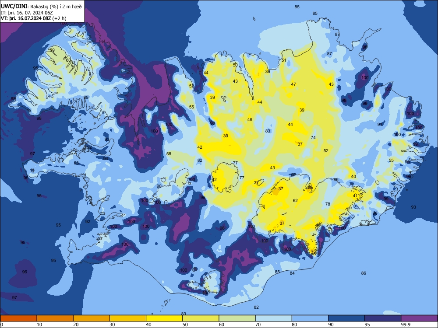This screenshot has width=438, height=328.
Task: Click the humidity value 89 on the map
Action: click(86, 98)
